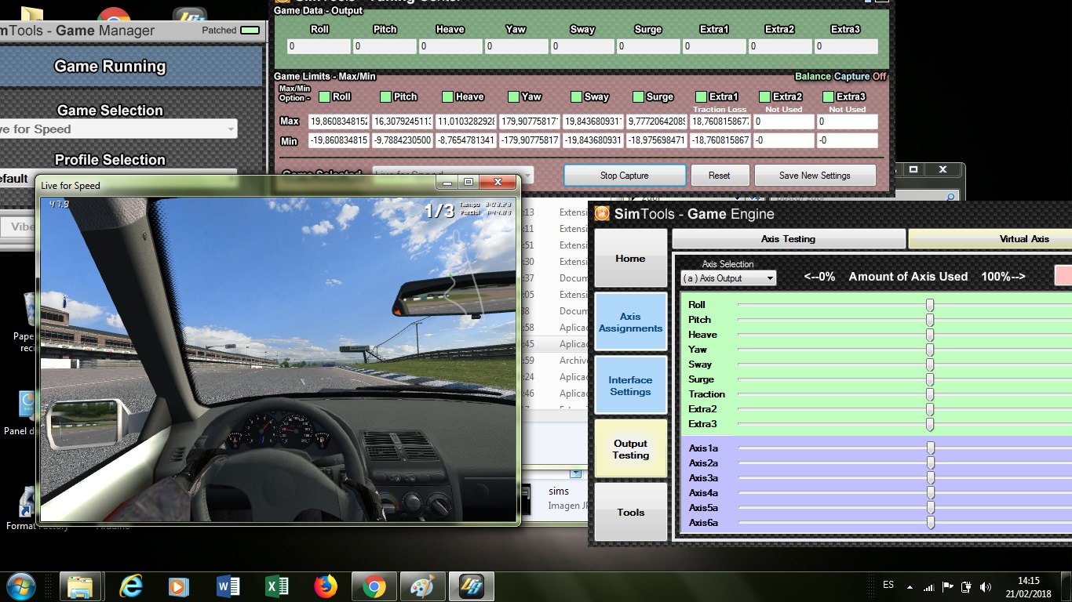Click the Axis6a slider handle

(x=931, y=523)
